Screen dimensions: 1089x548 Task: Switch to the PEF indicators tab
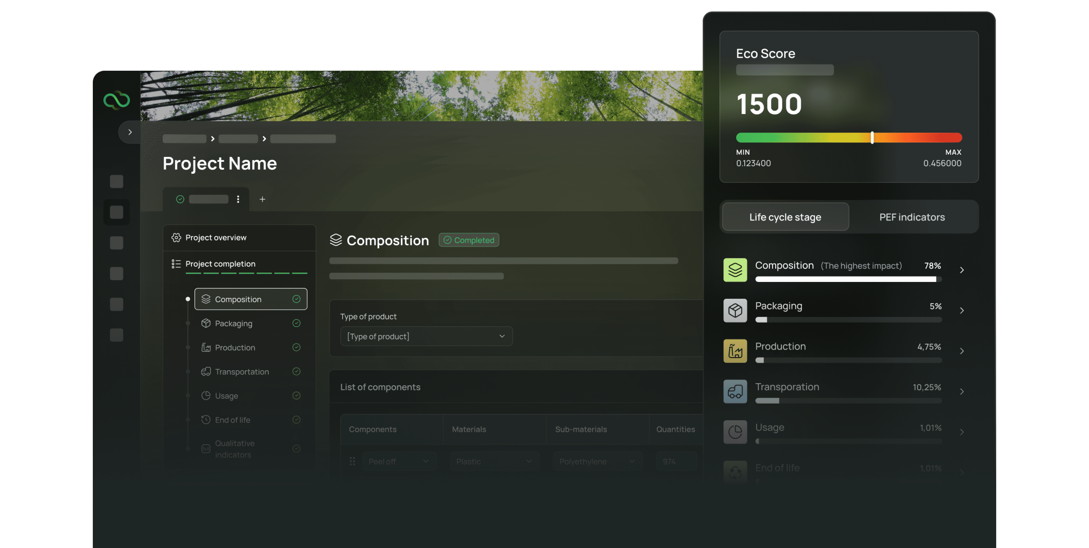click(912, 217)
